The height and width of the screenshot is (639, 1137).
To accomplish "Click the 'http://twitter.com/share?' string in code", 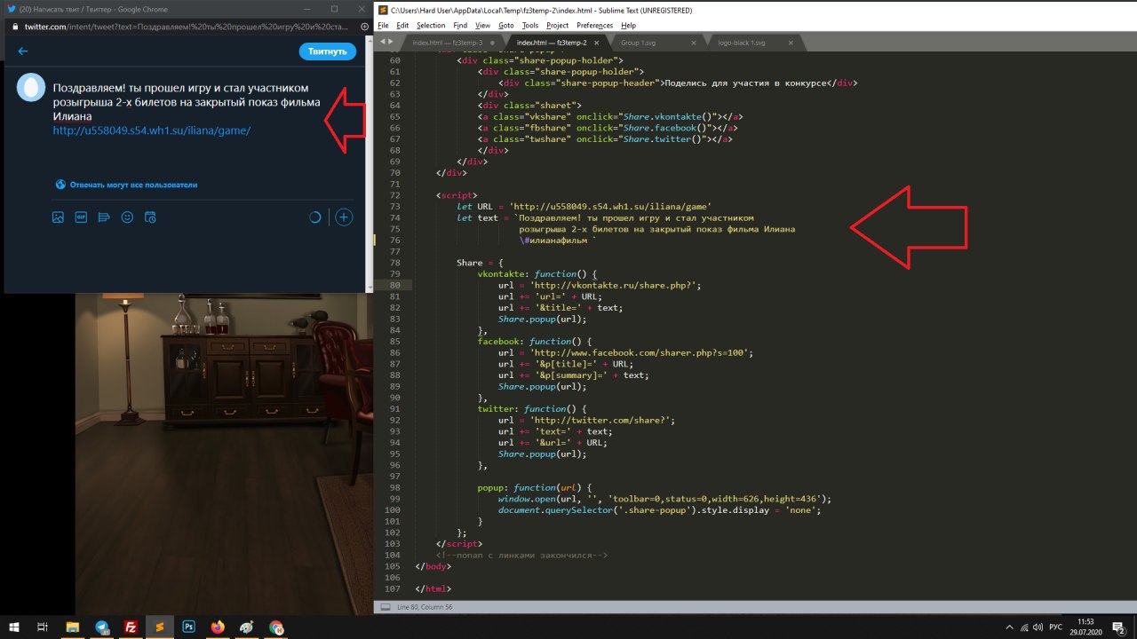I will pos(602,421).
